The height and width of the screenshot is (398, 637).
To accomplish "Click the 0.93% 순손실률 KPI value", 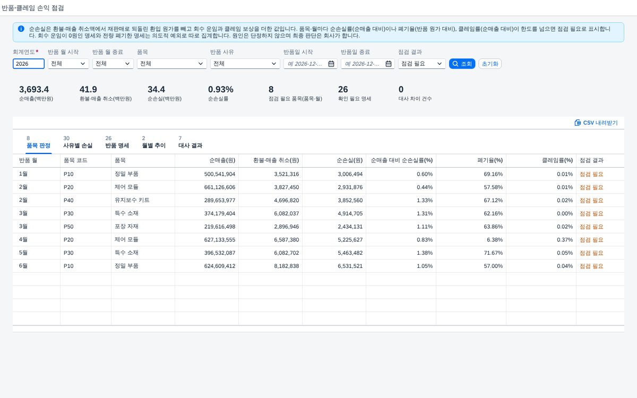I will tap(221, 89).
